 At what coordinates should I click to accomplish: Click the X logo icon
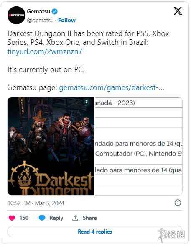pyautogui.click(x=178, y=11)
